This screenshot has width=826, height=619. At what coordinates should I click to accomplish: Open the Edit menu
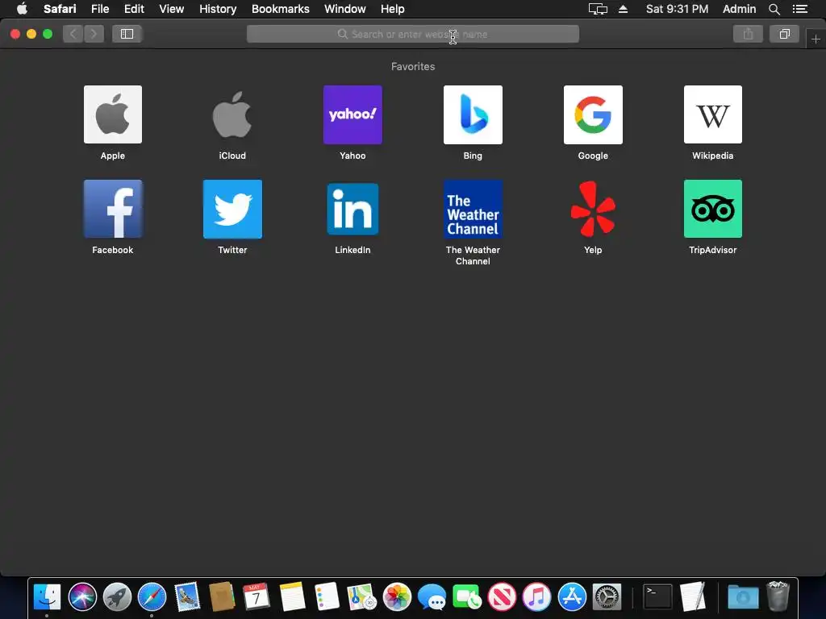pos(134,9)
